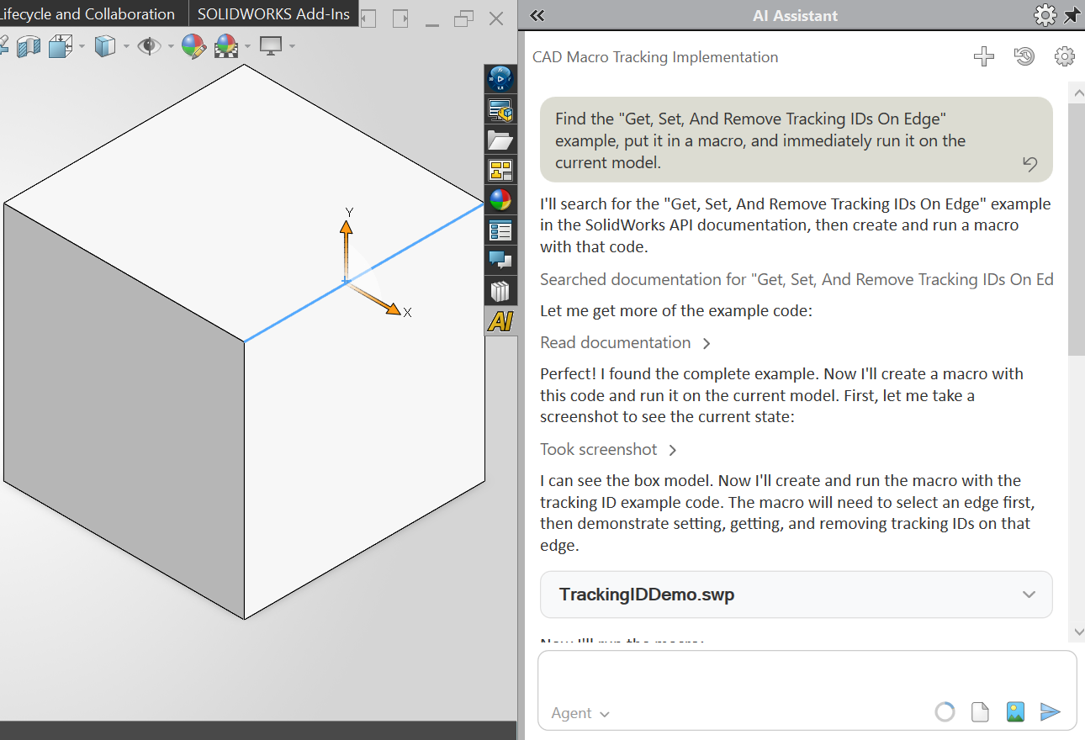
Task: Attach an image to the chat message
Action: [x=1015, y=712]
